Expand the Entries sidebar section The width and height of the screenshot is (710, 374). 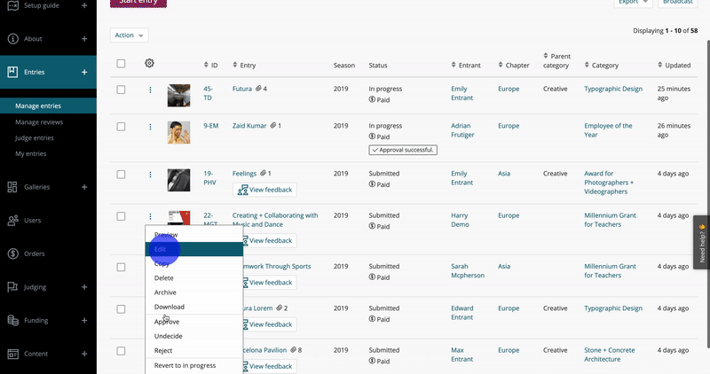84,72
